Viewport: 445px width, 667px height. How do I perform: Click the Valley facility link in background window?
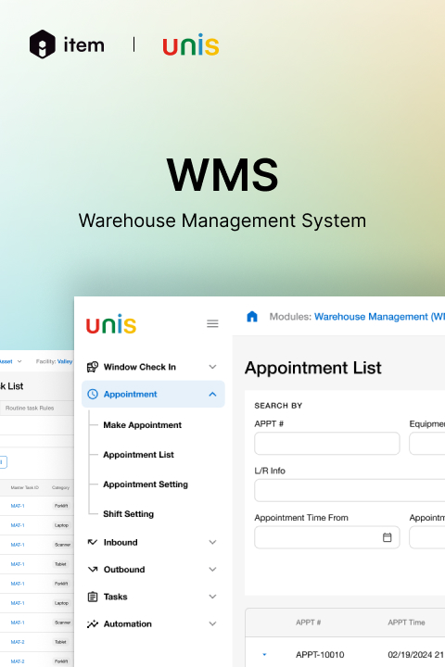(x=65, y=361)
